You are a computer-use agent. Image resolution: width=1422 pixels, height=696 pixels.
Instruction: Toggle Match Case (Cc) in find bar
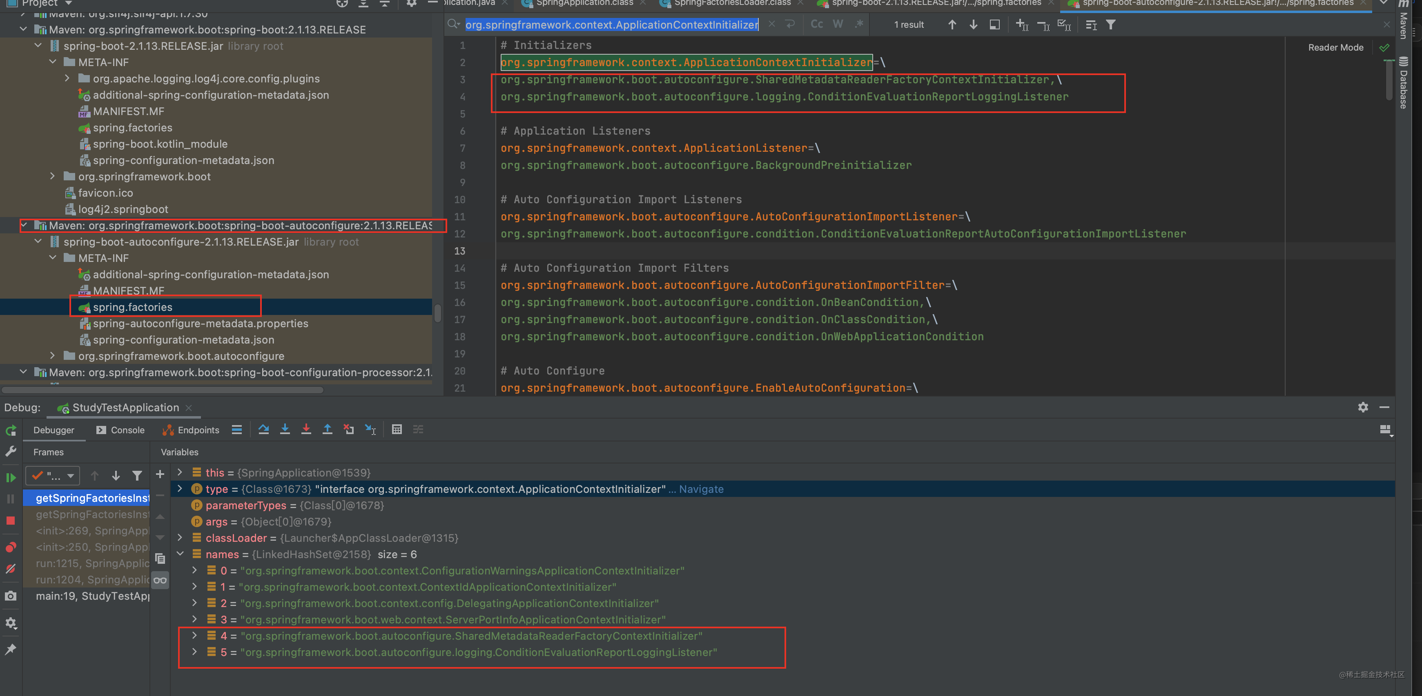pyautogui.click(x=816, y=24)
